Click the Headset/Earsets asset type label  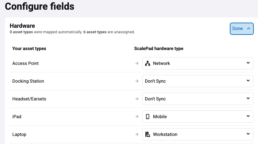pyautogui.click(x=29, y=99)
